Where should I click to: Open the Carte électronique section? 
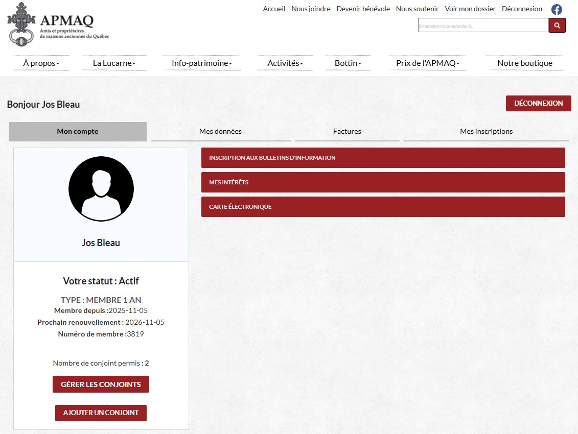[x=383, y=207]
